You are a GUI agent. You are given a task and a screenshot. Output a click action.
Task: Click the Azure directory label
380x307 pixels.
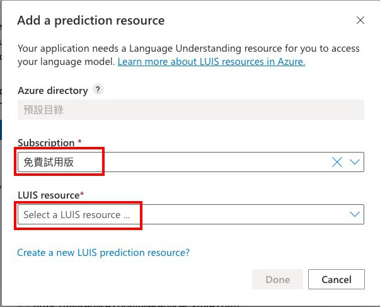[x=52, y=91]
